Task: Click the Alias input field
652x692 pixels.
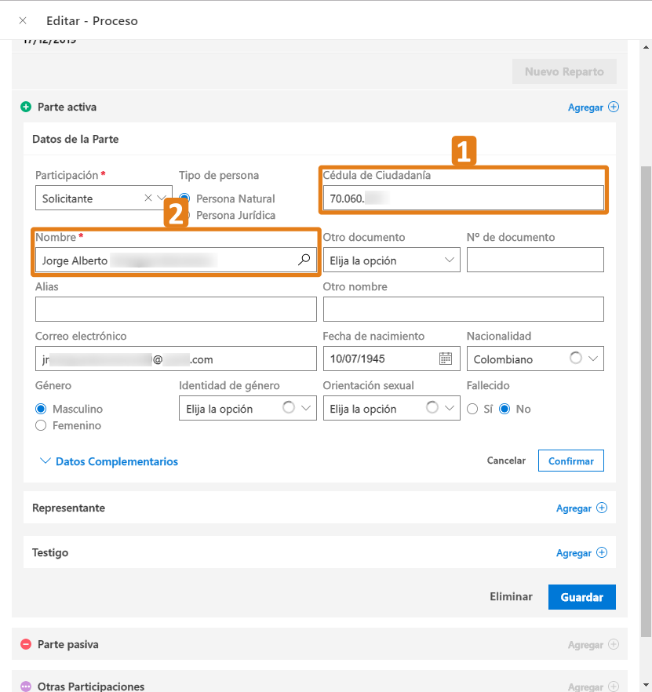Action: 176,309
